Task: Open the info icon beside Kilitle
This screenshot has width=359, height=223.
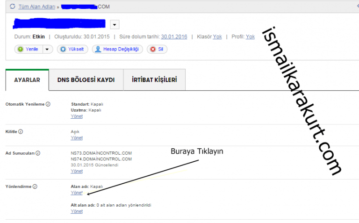Action: tap(21, 132)
